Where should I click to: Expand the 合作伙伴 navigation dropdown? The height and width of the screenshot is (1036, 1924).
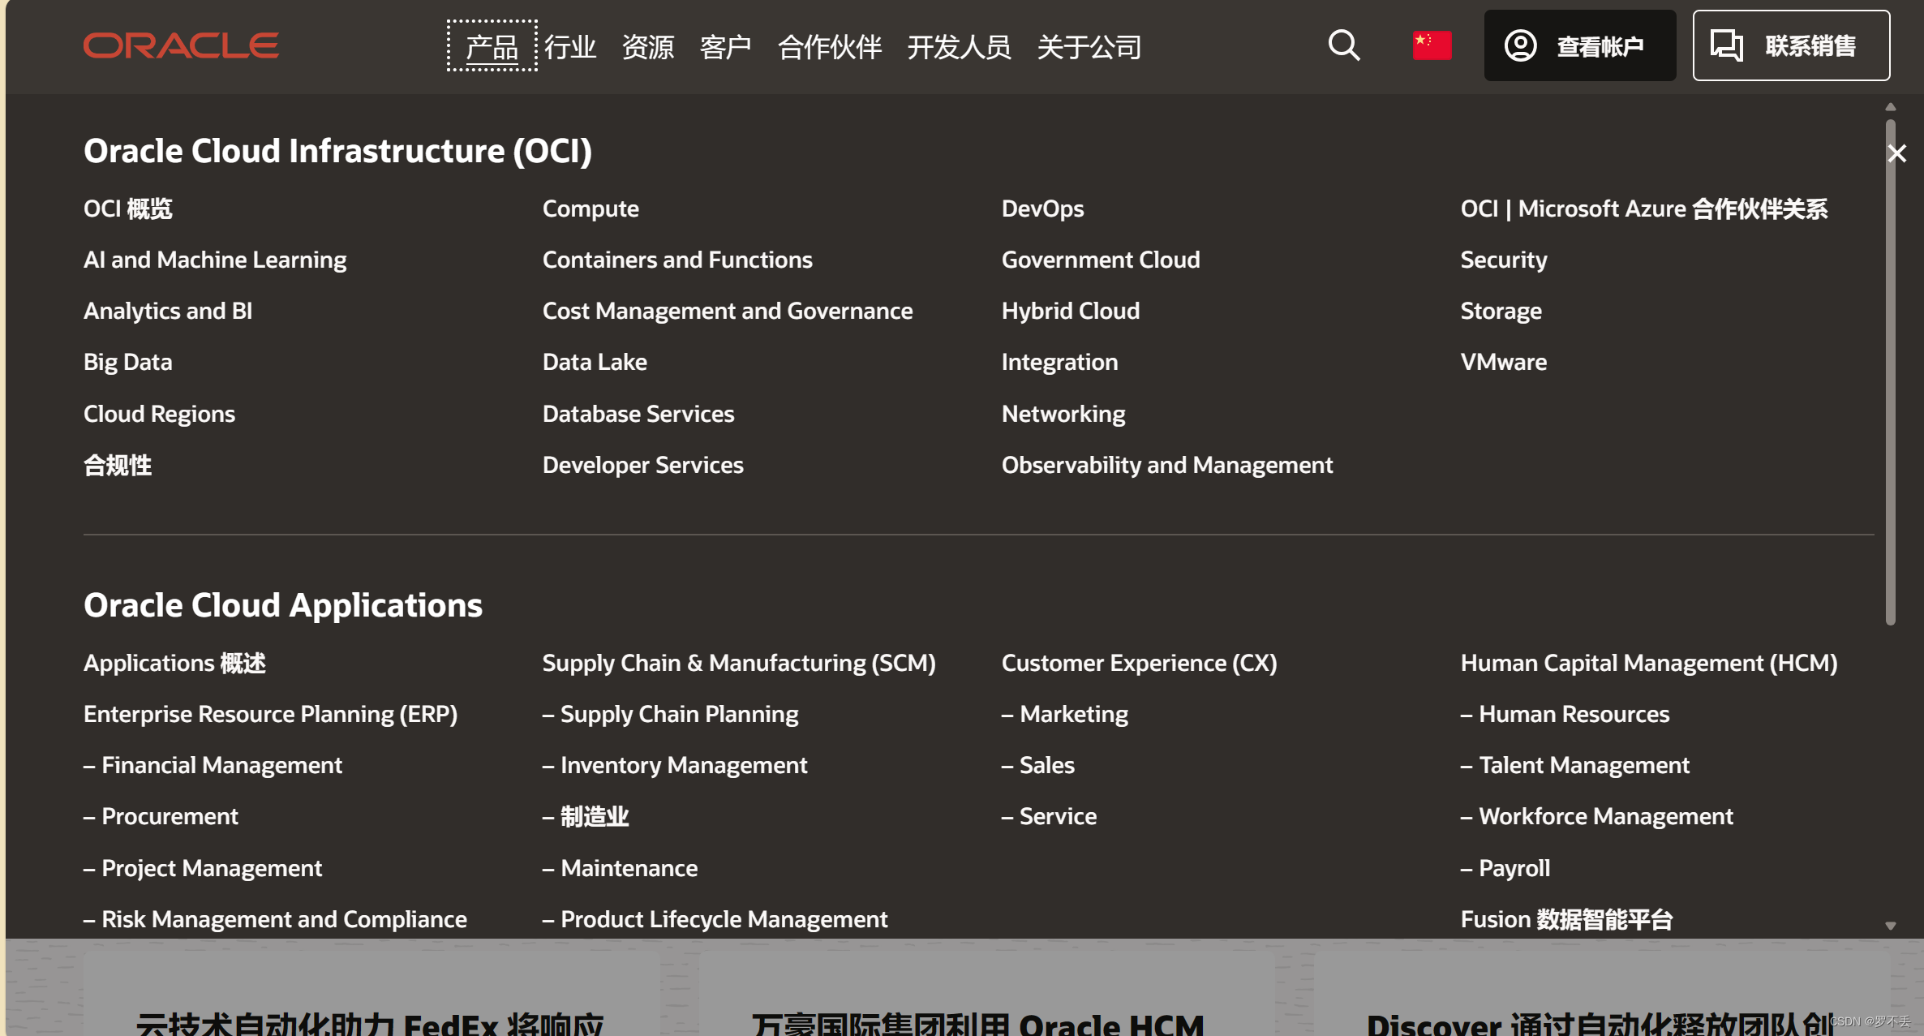click(830, 45)
